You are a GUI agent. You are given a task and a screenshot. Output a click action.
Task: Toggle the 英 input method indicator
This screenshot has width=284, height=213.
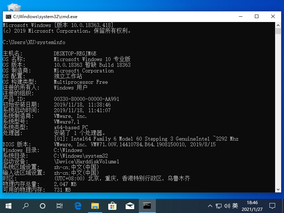click(235, 206)
